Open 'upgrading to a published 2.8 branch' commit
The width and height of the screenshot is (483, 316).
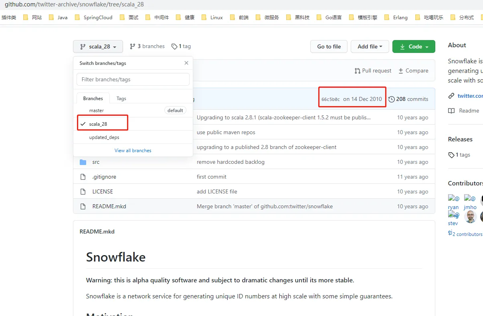(267, 147)
